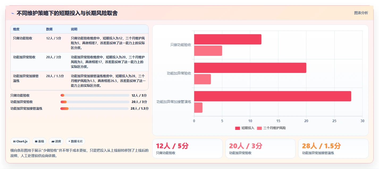Click the Chart.js tag chip

[x=20, y=141]
